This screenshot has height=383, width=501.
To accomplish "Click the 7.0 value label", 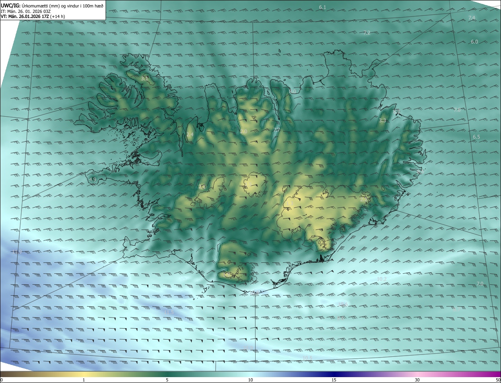I will coord(480,284).
